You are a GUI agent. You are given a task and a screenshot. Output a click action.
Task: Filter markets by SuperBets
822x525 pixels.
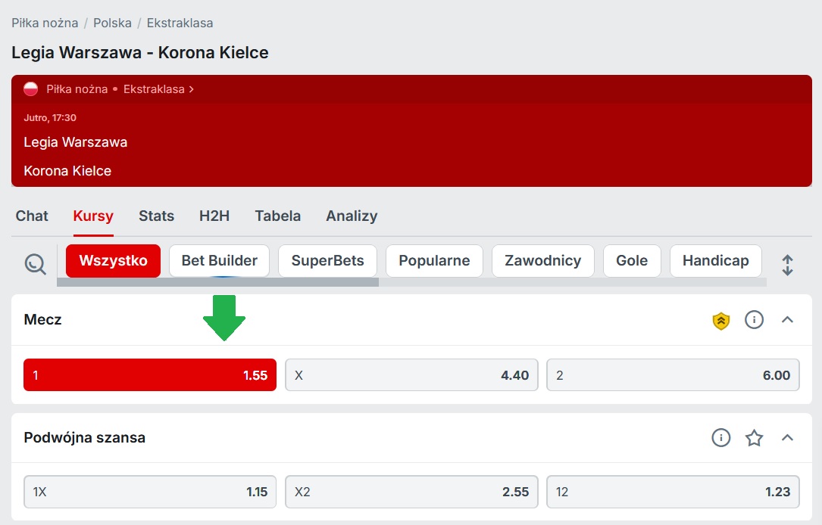point(327,261)
